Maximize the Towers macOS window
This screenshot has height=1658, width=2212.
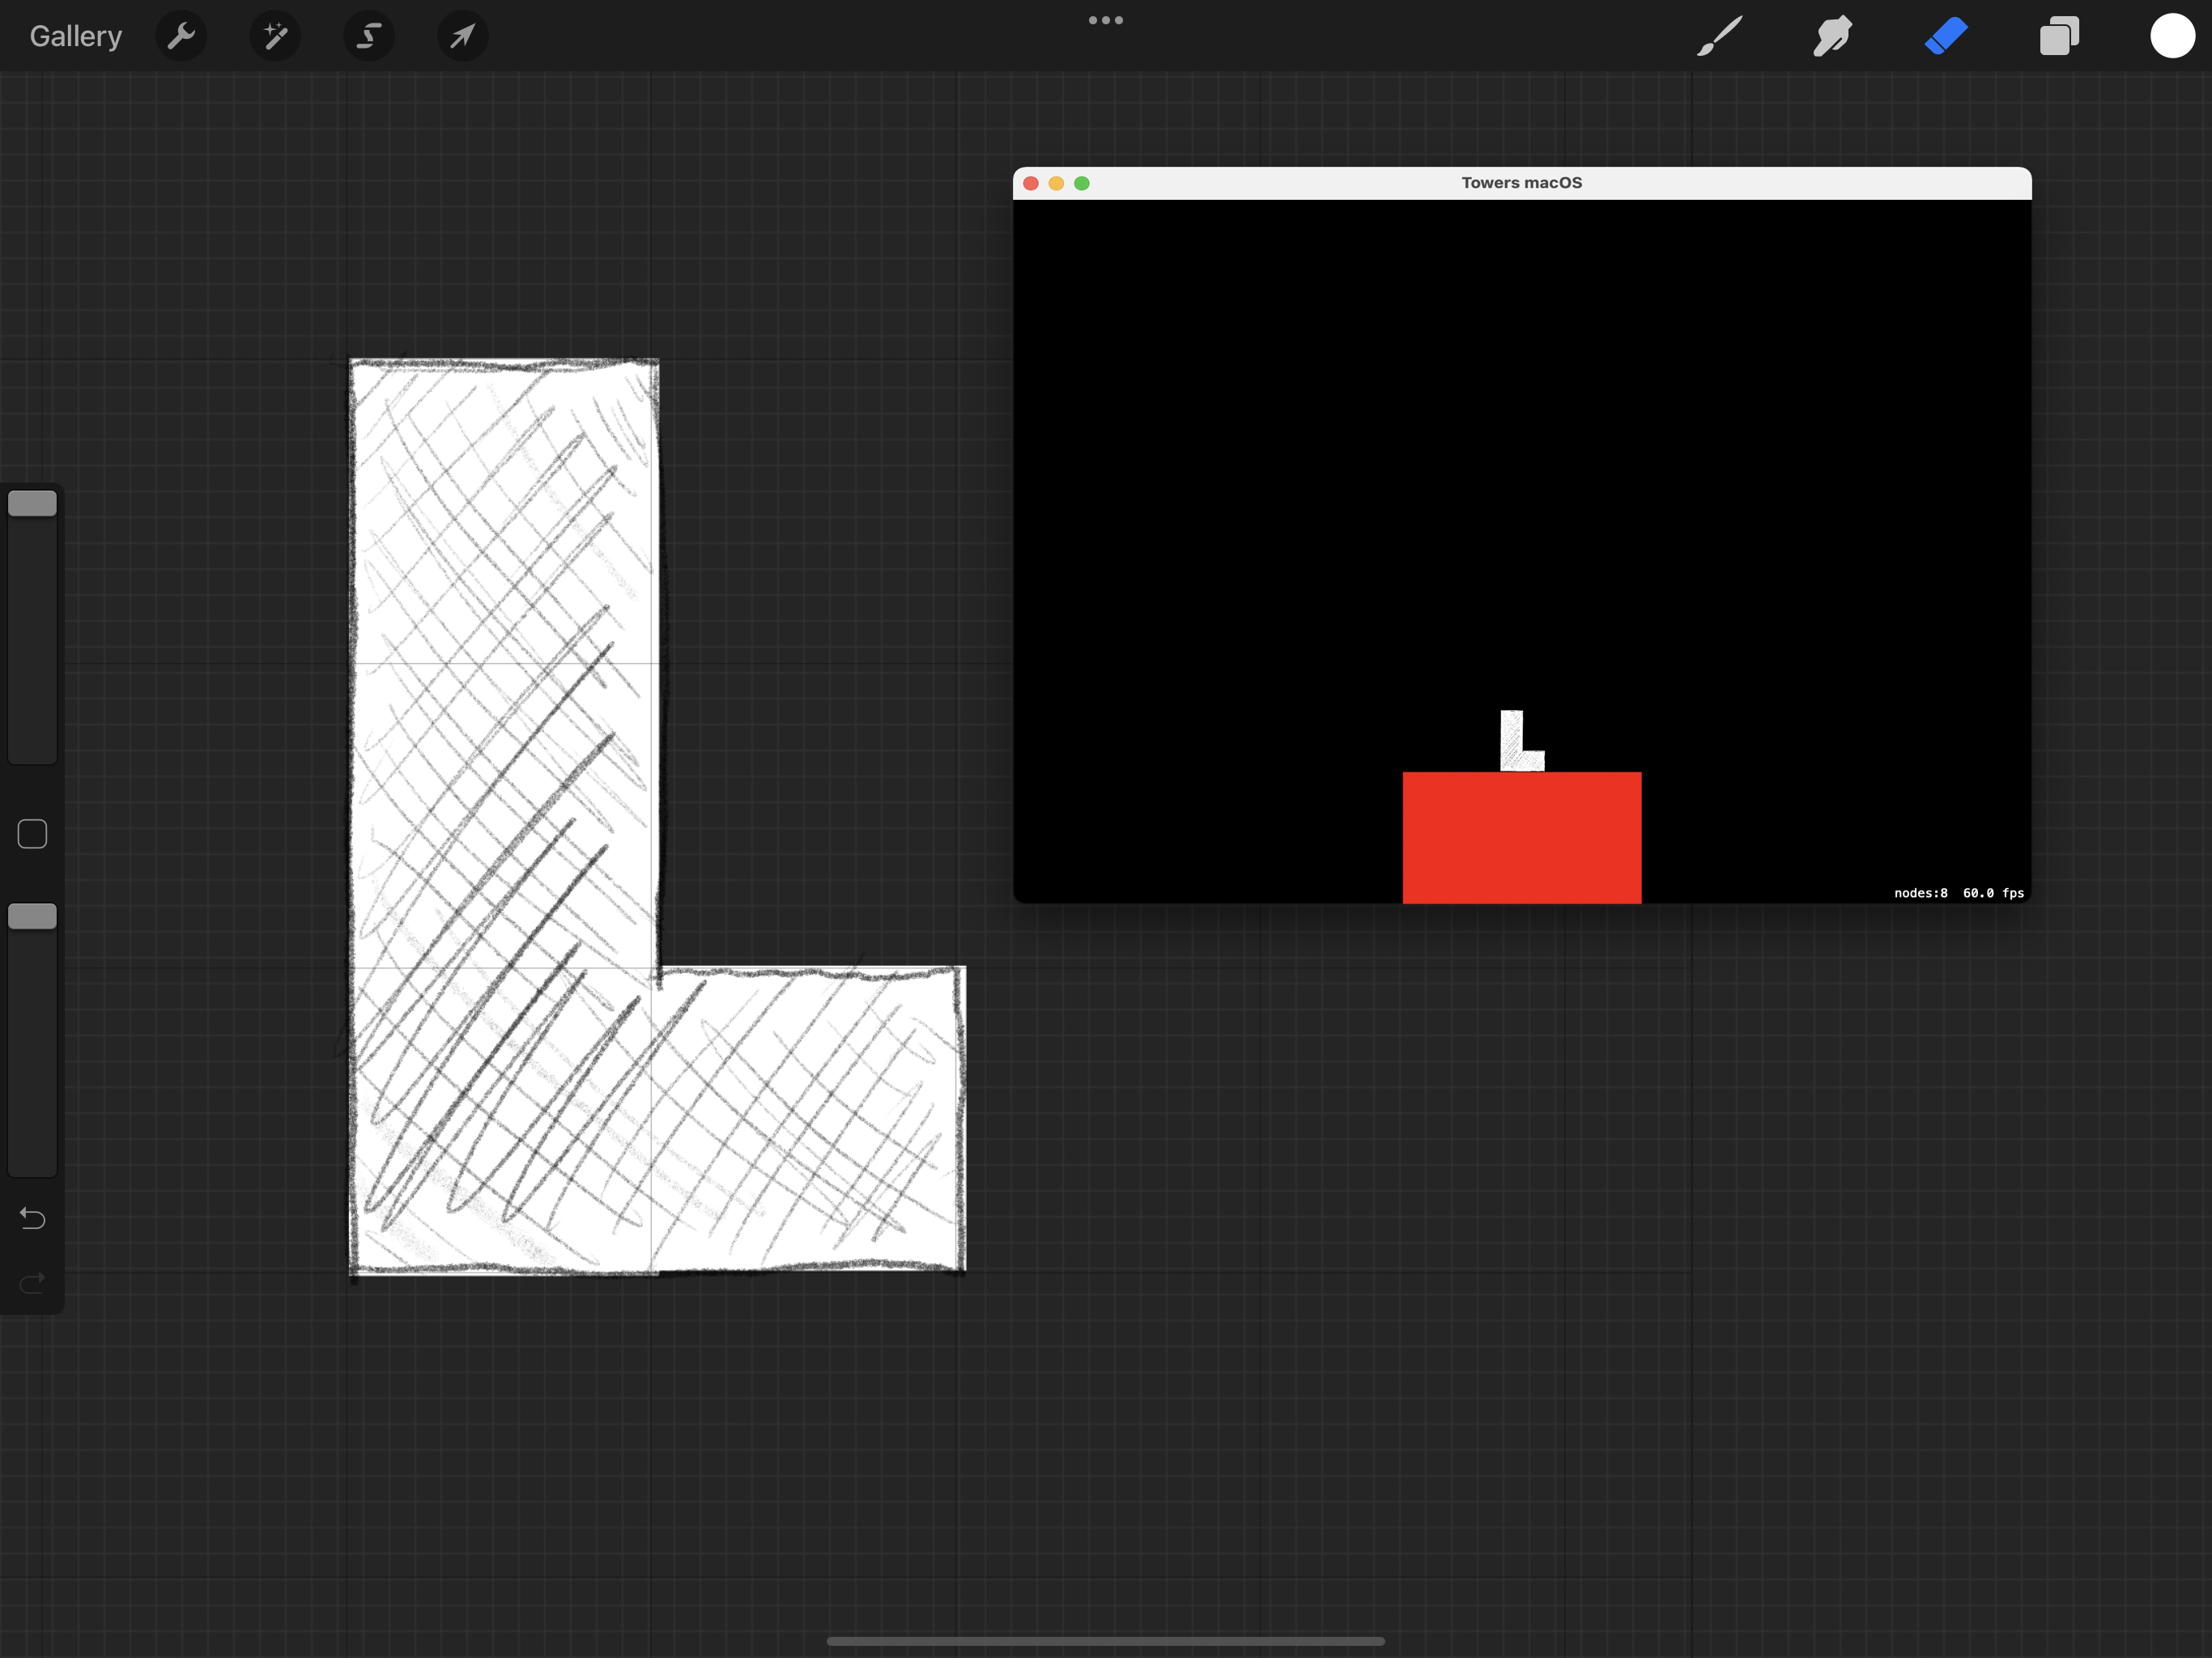[1082, 183]
